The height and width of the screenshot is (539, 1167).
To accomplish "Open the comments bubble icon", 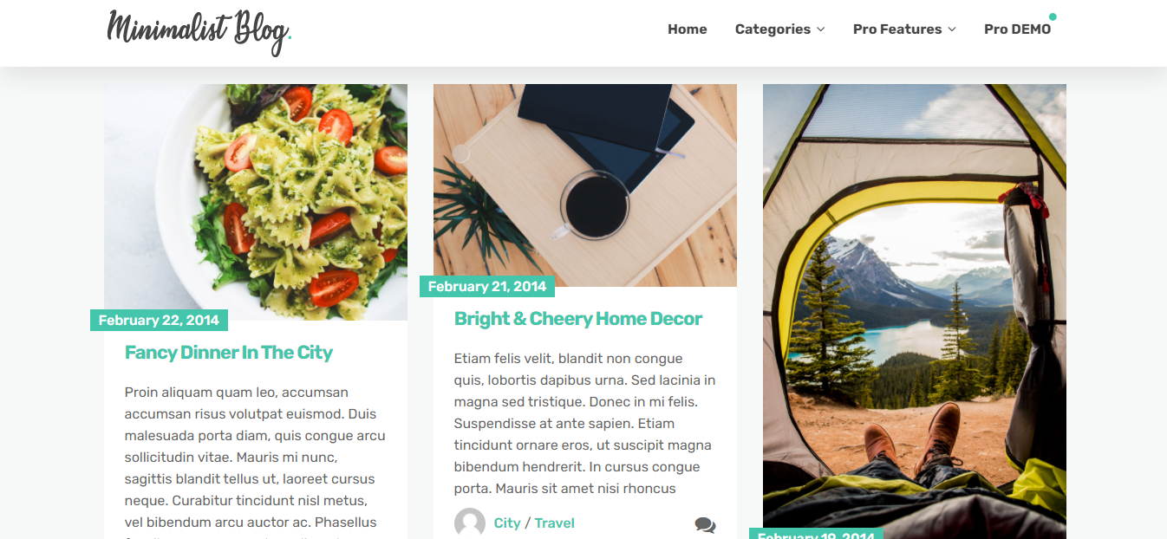I will pyautogui.click(x=705, y=524).
